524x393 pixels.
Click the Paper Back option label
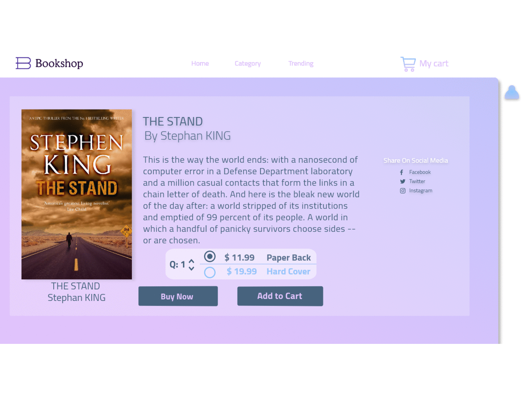289,258
